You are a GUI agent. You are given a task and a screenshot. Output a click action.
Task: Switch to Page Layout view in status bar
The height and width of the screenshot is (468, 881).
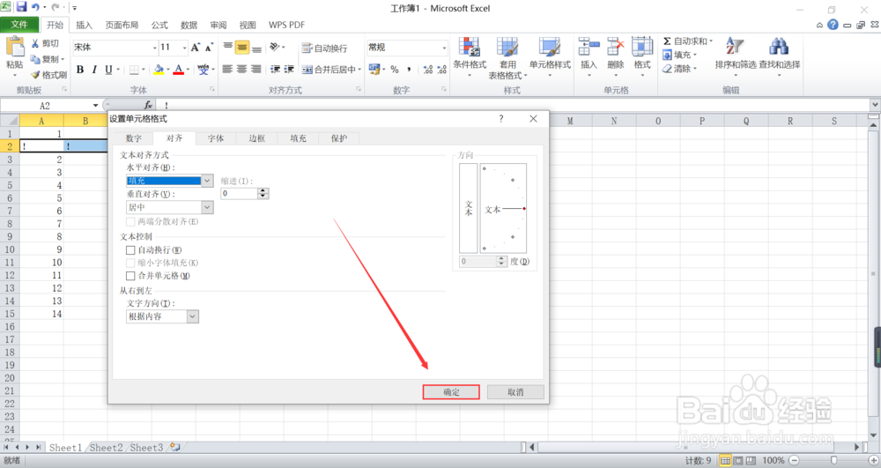[738, 461]
